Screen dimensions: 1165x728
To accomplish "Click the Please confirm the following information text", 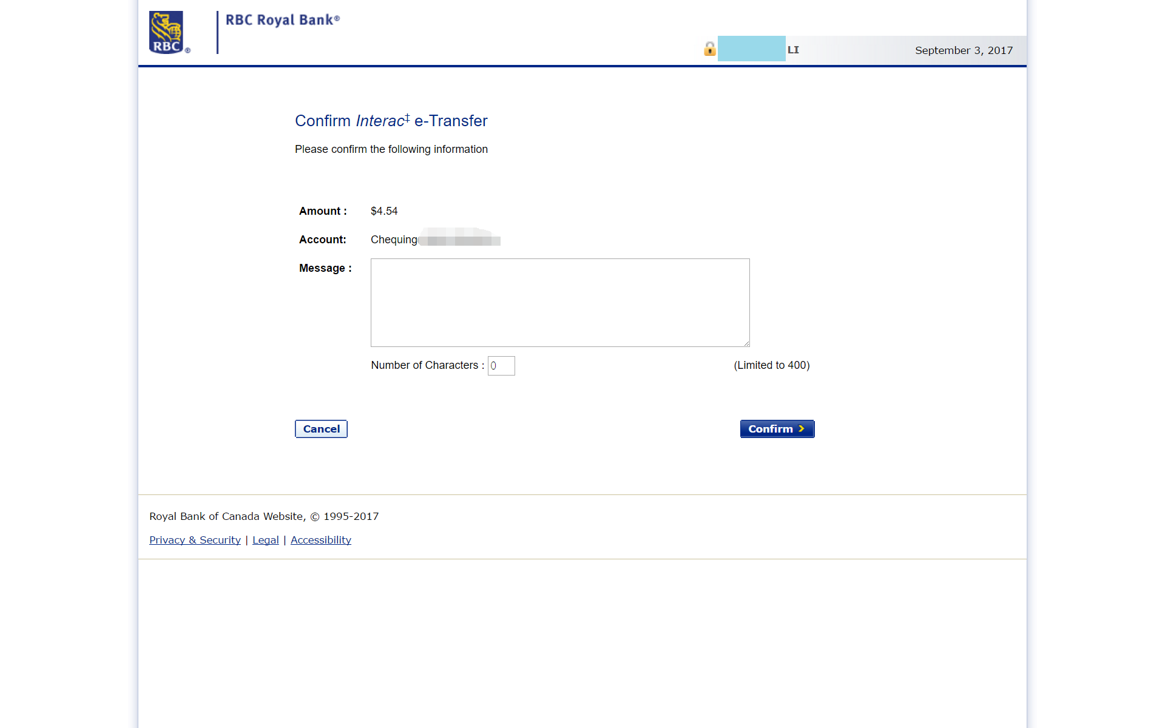I will (391, 149).
